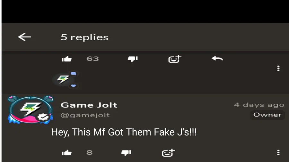This screenshot has height=162, width=289.
Task: Like the comment with 63 likes
Action: coord(66,59)
